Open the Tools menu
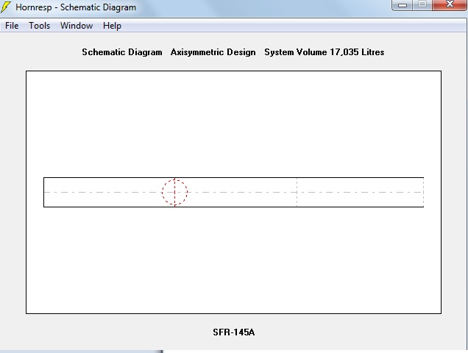This screenshot has width=468, height=353. click(40, 26)
